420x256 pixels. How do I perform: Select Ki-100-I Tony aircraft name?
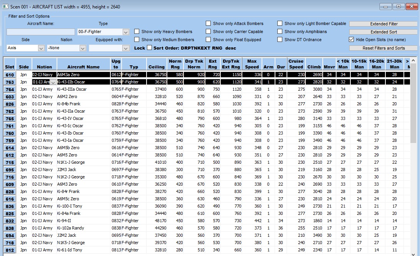[x=70, y=206]
